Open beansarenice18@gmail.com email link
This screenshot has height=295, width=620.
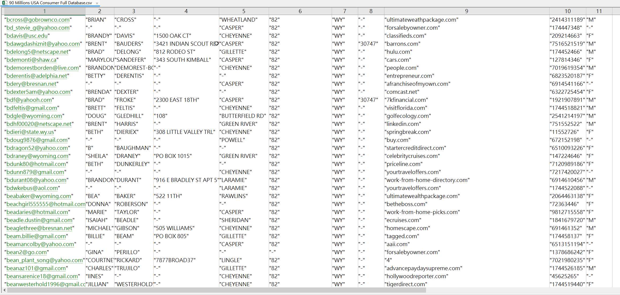(42, 276)
